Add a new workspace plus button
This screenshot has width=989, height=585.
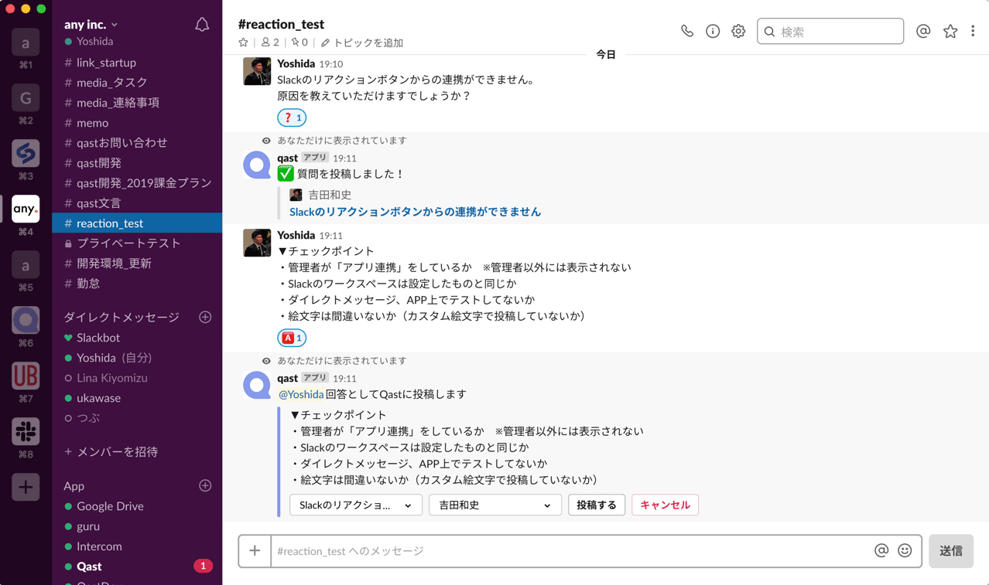click(26, 487)
